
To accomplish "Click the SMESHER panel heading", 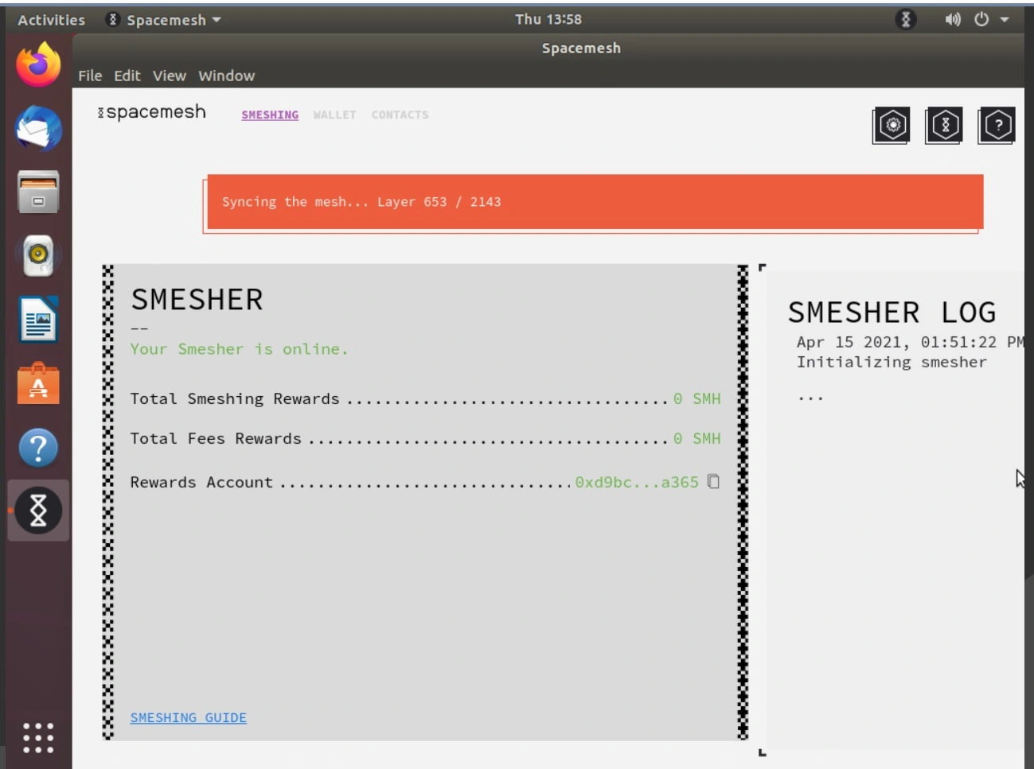I will [197, 300].
